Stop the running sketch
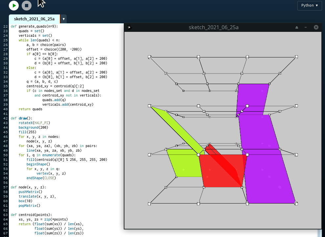 (x=27, y=5)
